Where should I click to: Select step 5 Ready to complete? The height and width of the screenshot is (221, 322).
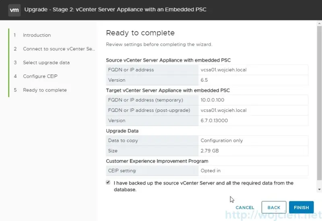tap(45, 90)
